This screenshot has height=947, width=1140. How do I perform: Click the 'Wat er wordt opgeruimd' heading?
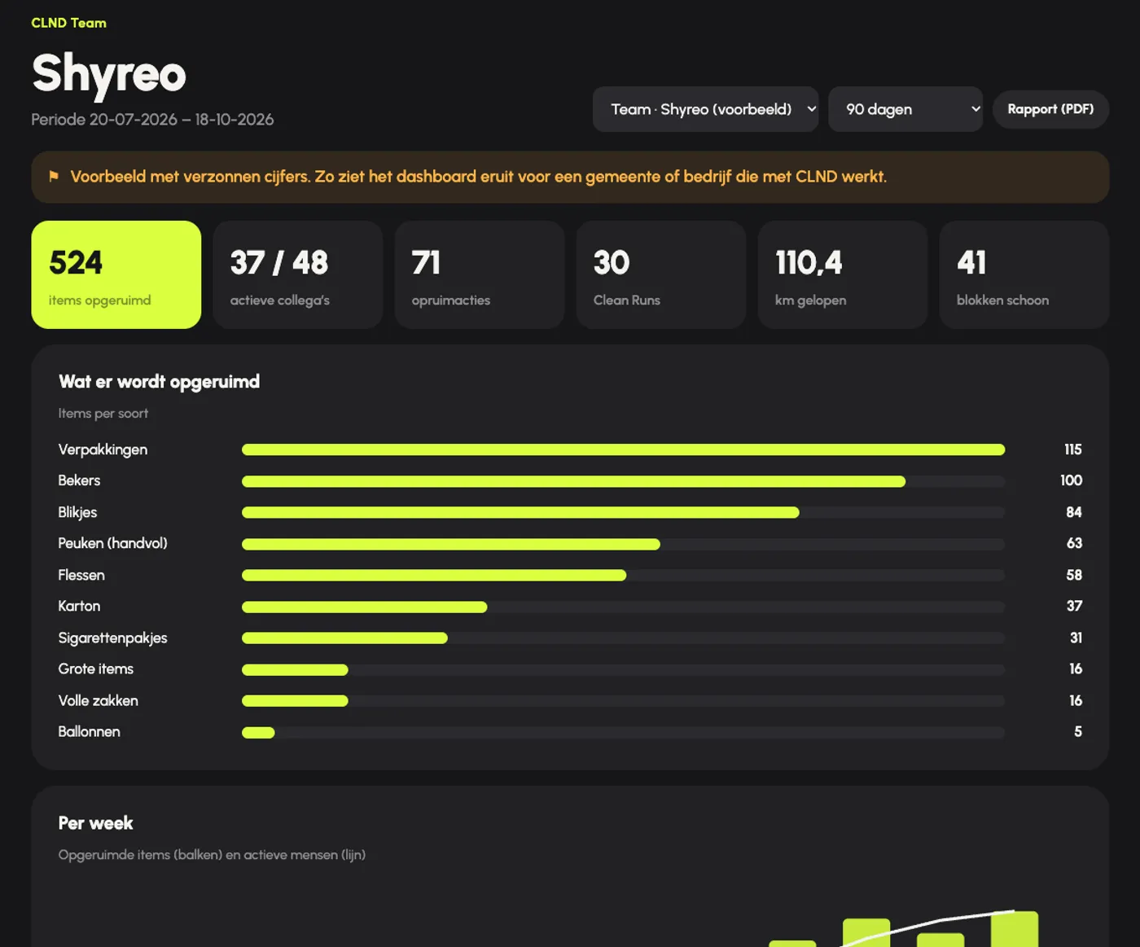[159, 382]
